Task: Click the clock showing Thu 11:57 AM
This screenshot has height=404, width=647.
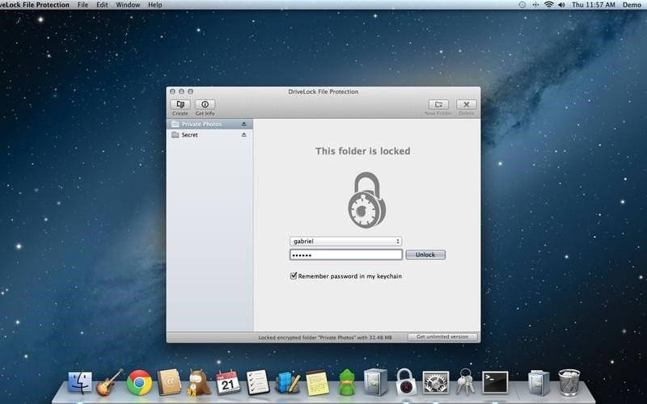Action: (593, 5)
